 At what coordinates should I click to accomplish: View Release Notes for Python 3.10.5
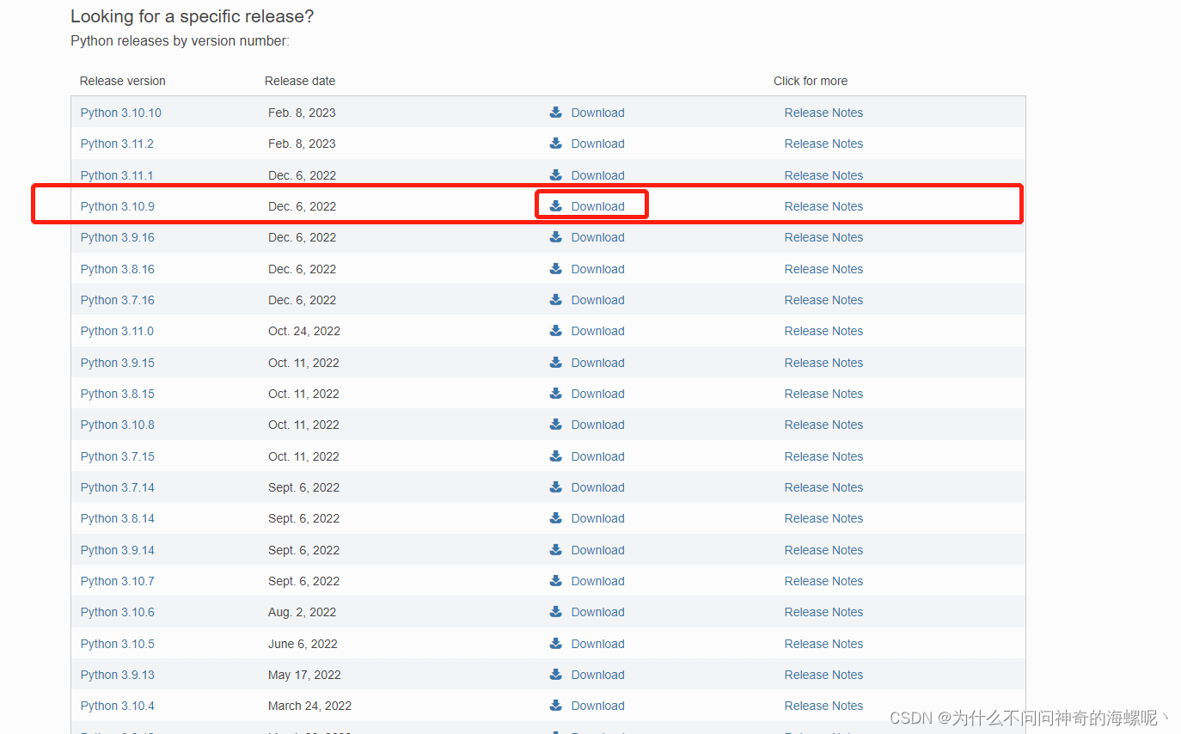[x=823, y=644]
